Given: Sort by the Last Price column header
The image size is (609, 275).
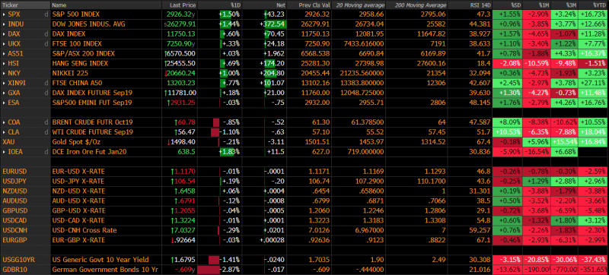Looking at the screenshot, I should coord(183,5).
